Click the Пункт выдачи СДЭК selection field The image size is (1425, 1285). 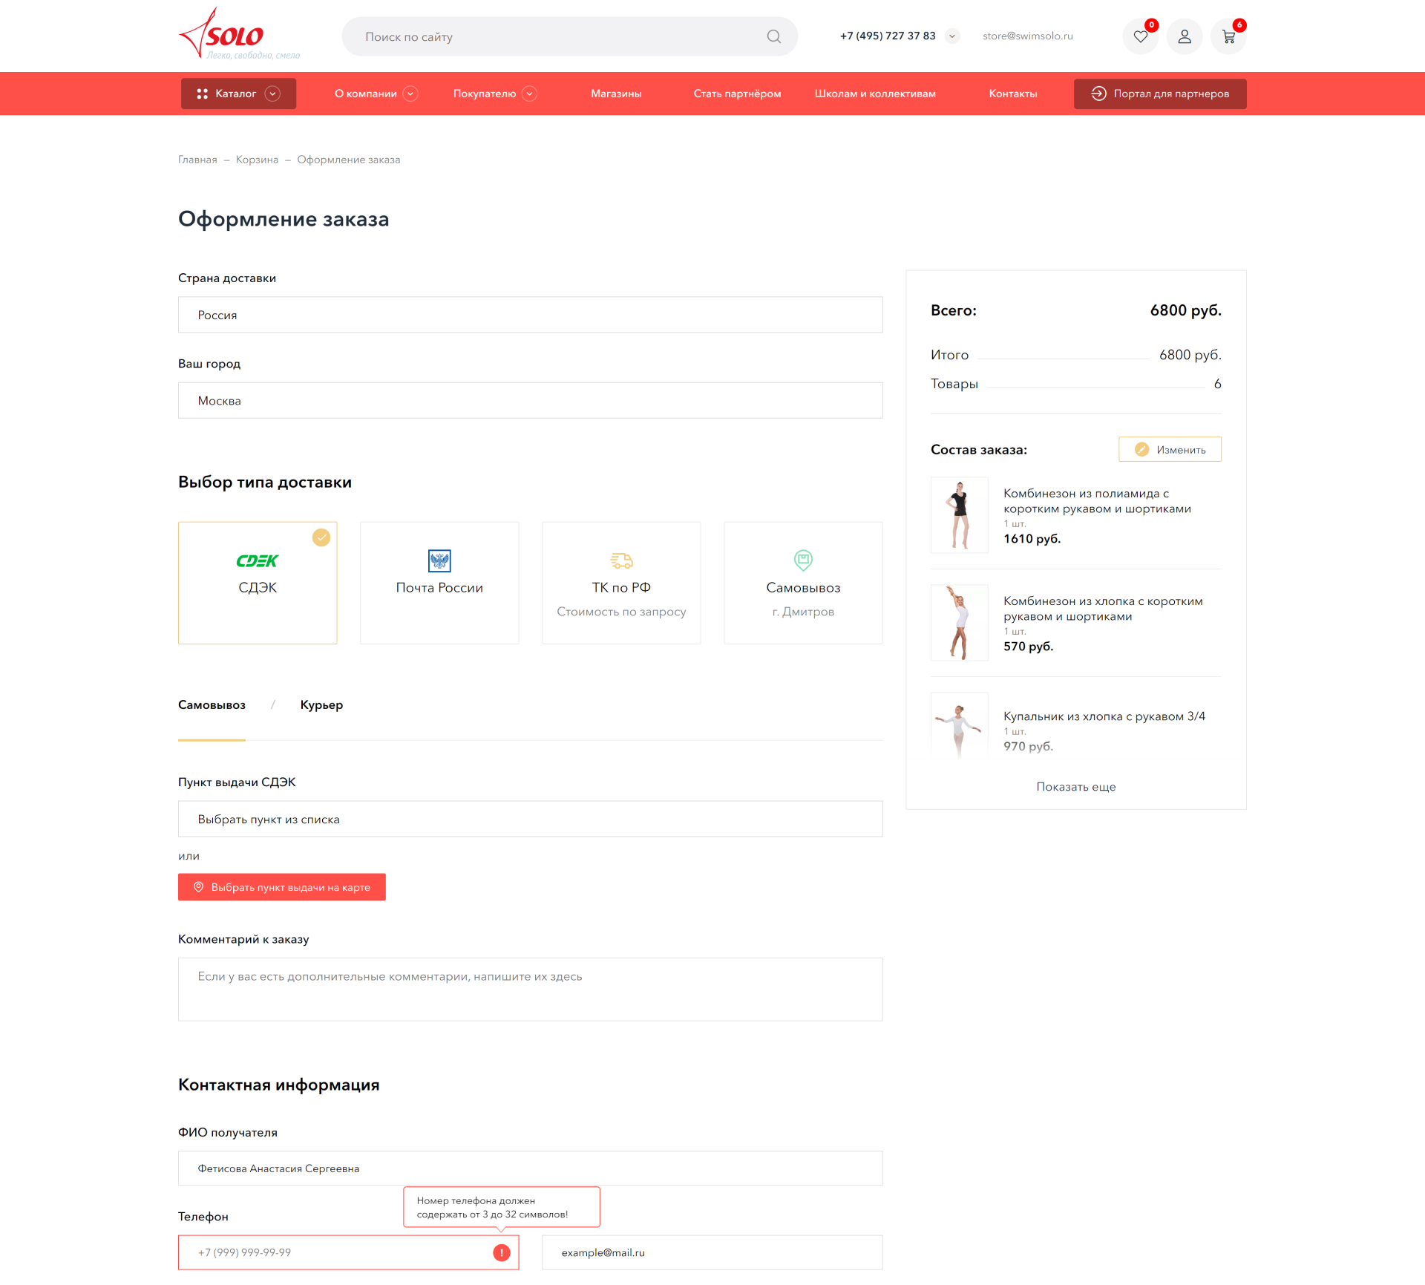[x=530, y=819]
